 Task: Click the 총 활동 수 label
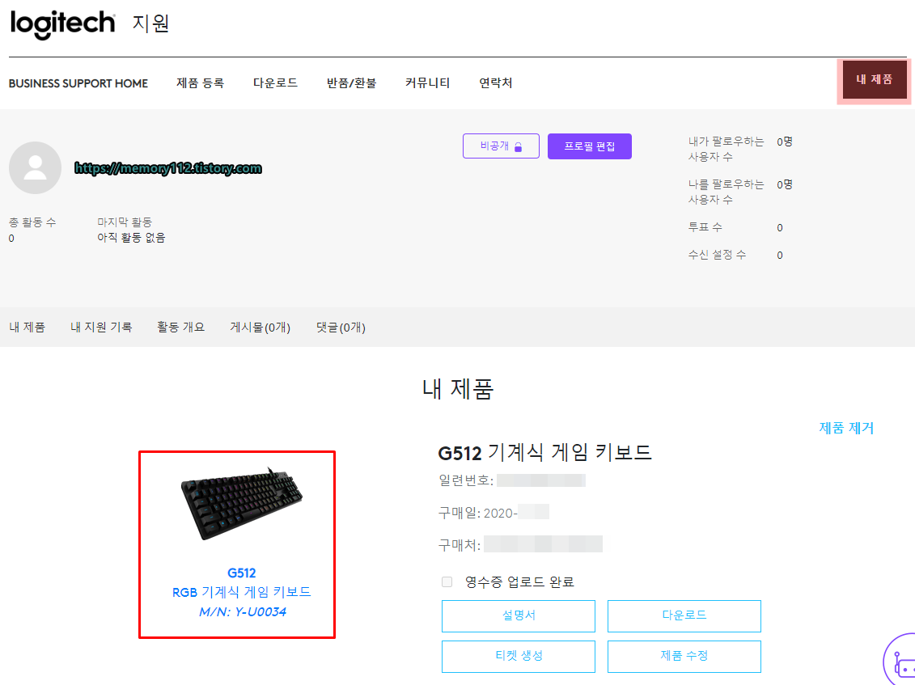32,222
